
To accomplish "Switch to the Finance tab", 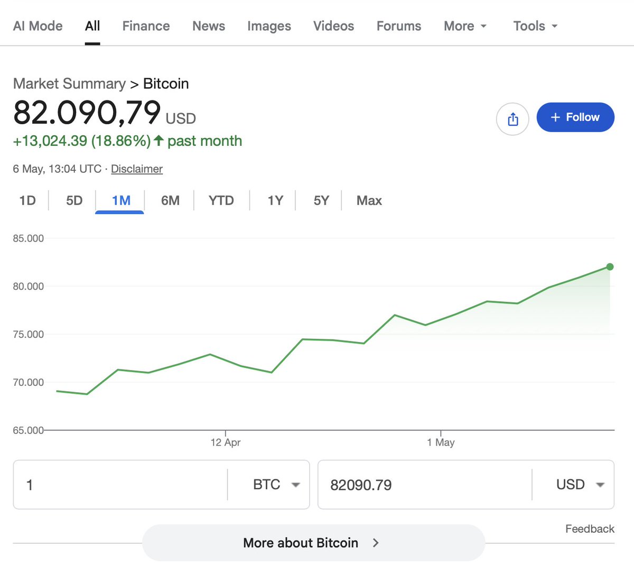I will pyautogui.click(x=146, y=26).
